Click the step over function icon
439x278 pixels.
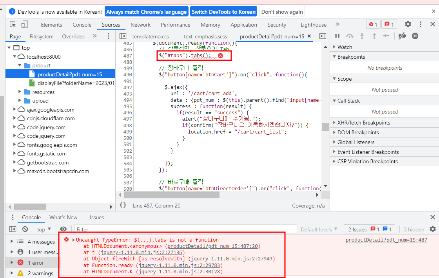pos(350,36)
